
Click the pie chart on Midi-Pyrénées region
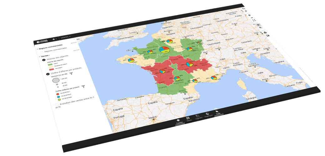coord(177,78)
